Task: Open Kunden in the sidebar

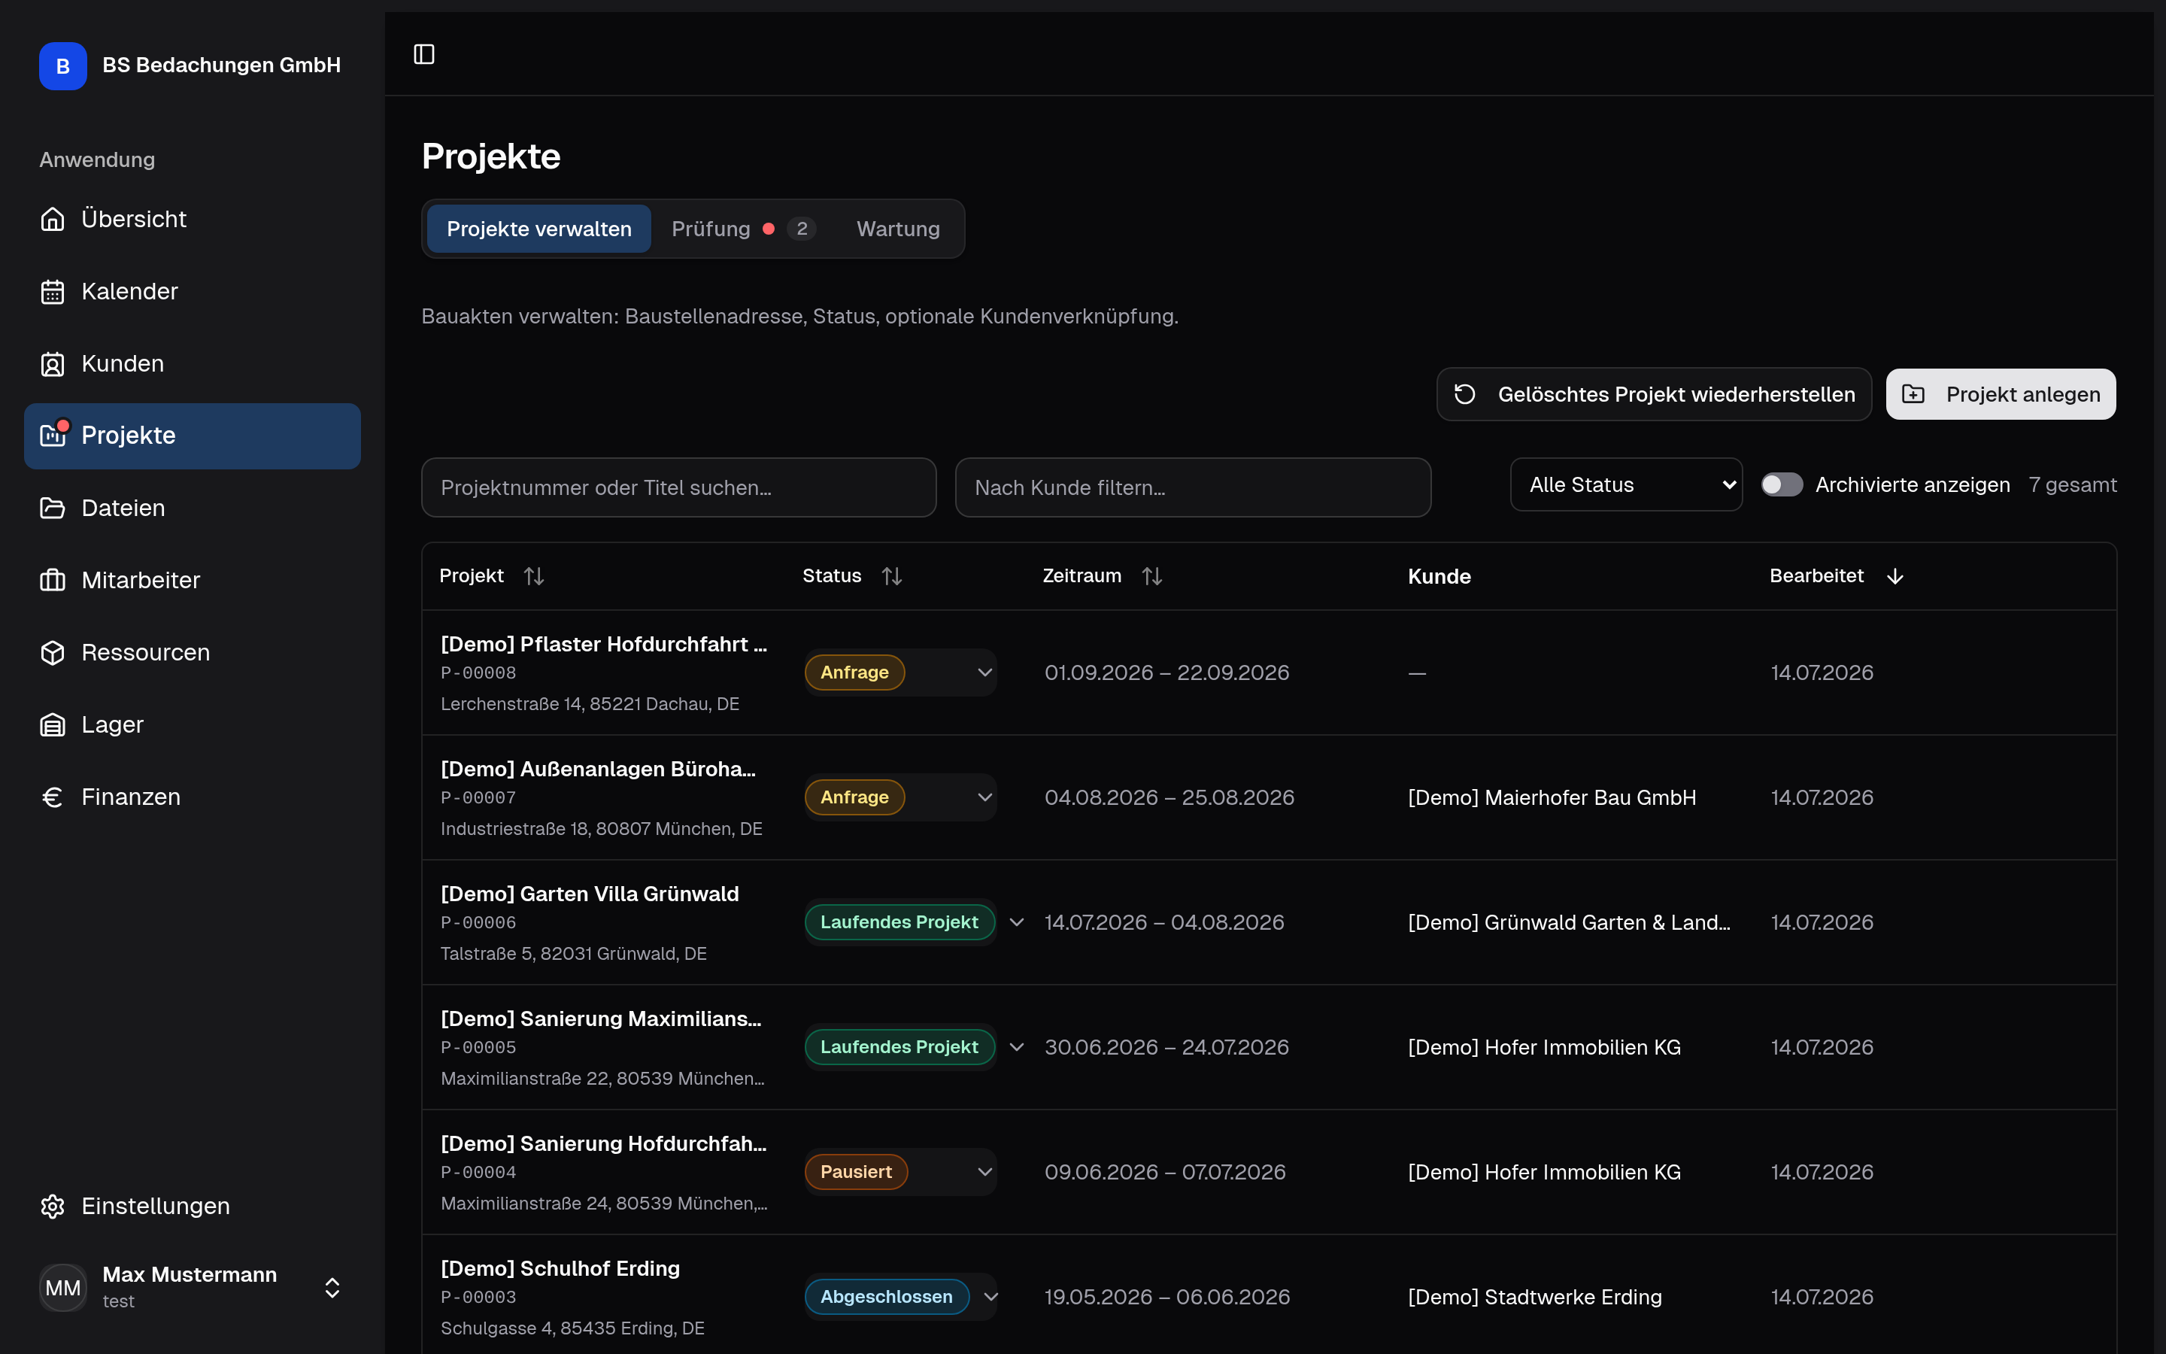Action: pyautogui.click(x=193, y=363)
